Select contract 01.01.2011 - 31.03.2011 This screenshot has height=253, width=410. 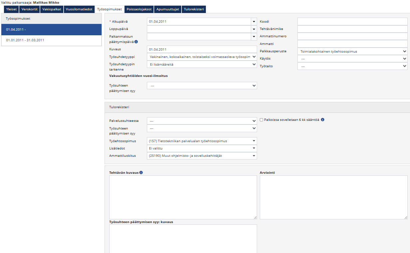51,40
